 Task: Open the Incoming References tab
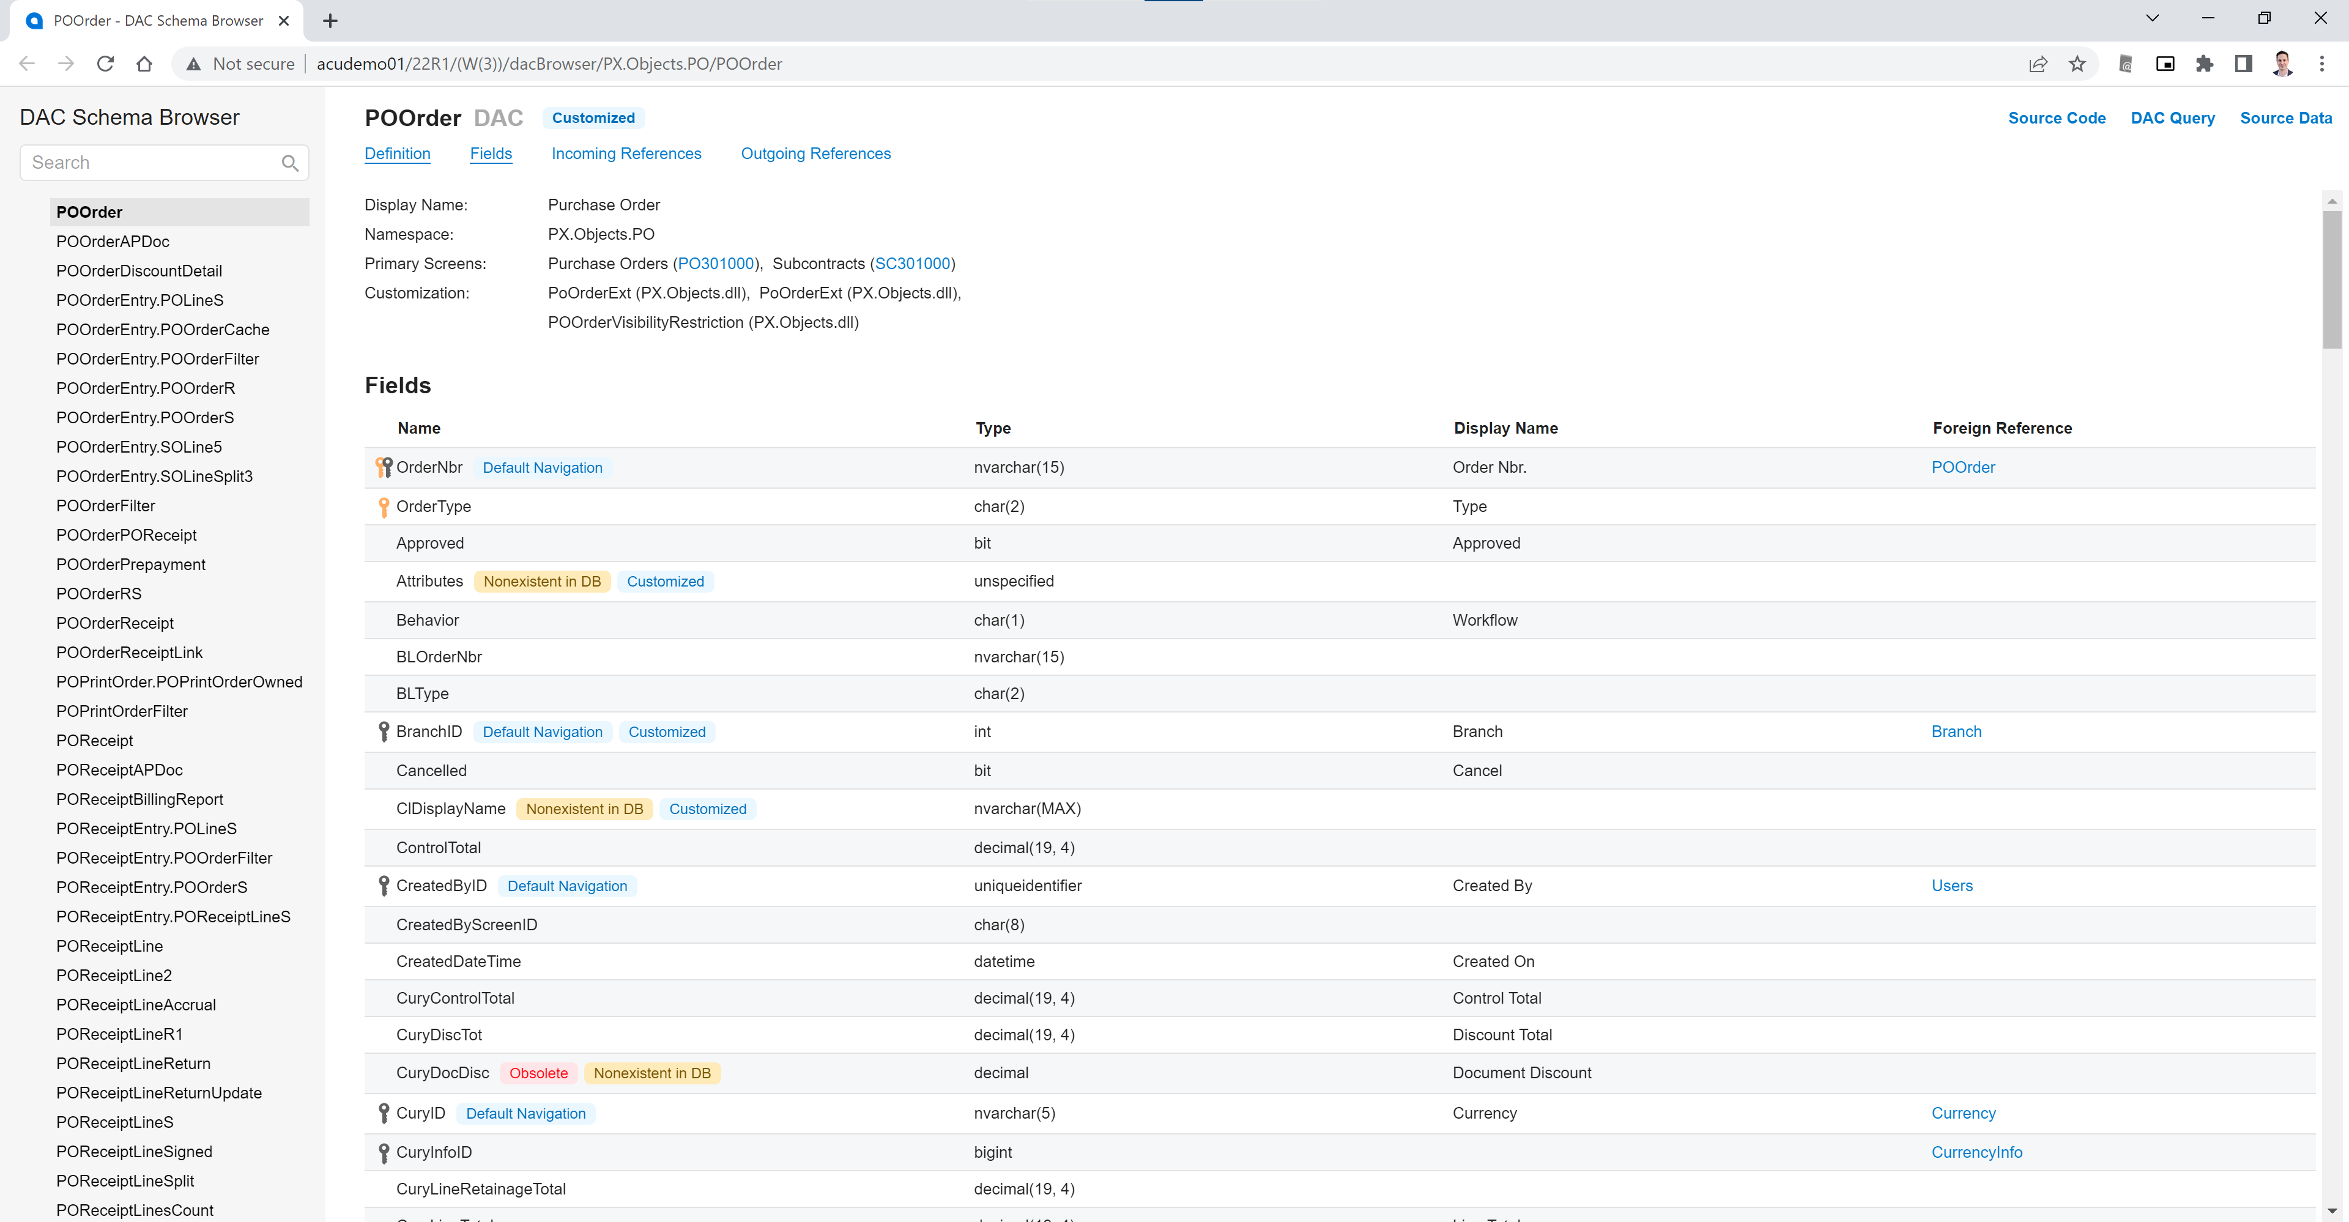tap(626, 153)
